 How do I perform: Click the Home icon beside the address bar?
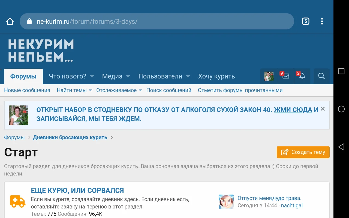10,21
